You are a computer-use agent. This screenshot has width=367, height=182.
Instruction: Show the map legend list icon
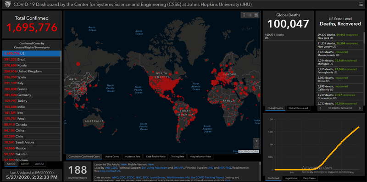click(x=250, y=15)
